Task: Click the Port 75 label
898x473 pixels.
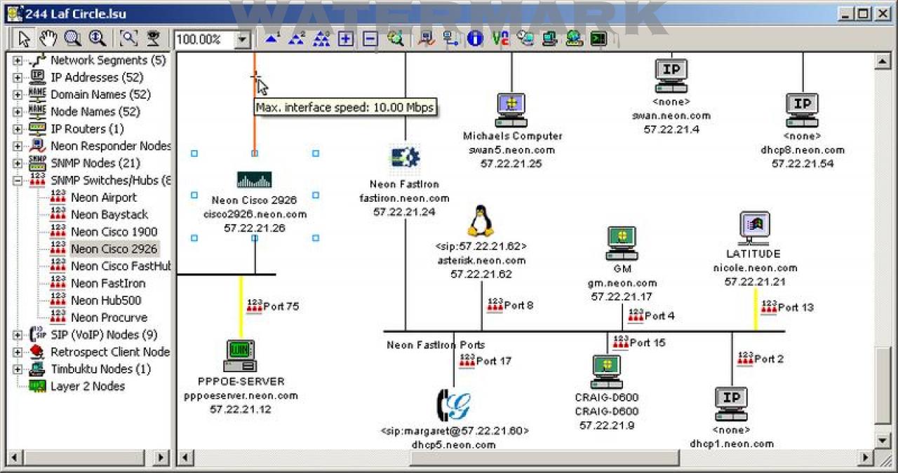Action: tap(281, 306)
